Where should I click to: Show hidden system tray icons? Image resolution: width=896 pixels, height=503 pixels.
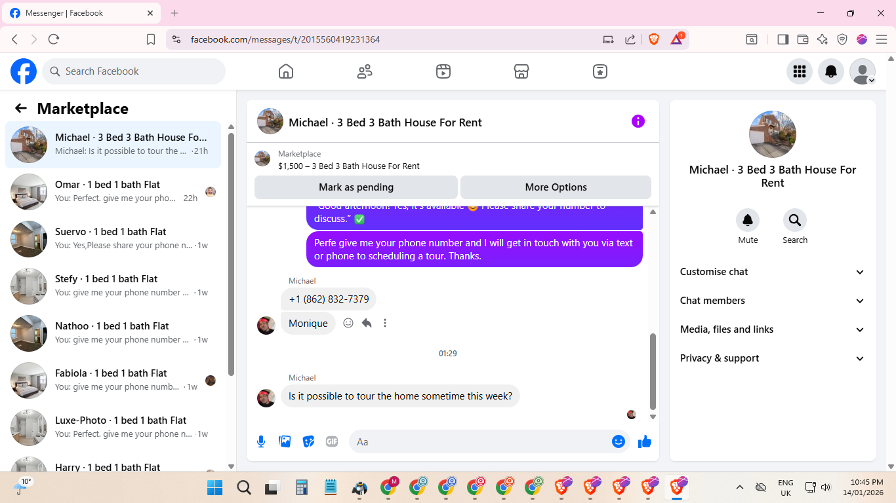pos(740,487)
